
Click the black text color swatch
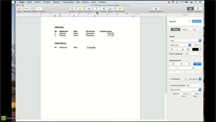(x=195, y=49)
